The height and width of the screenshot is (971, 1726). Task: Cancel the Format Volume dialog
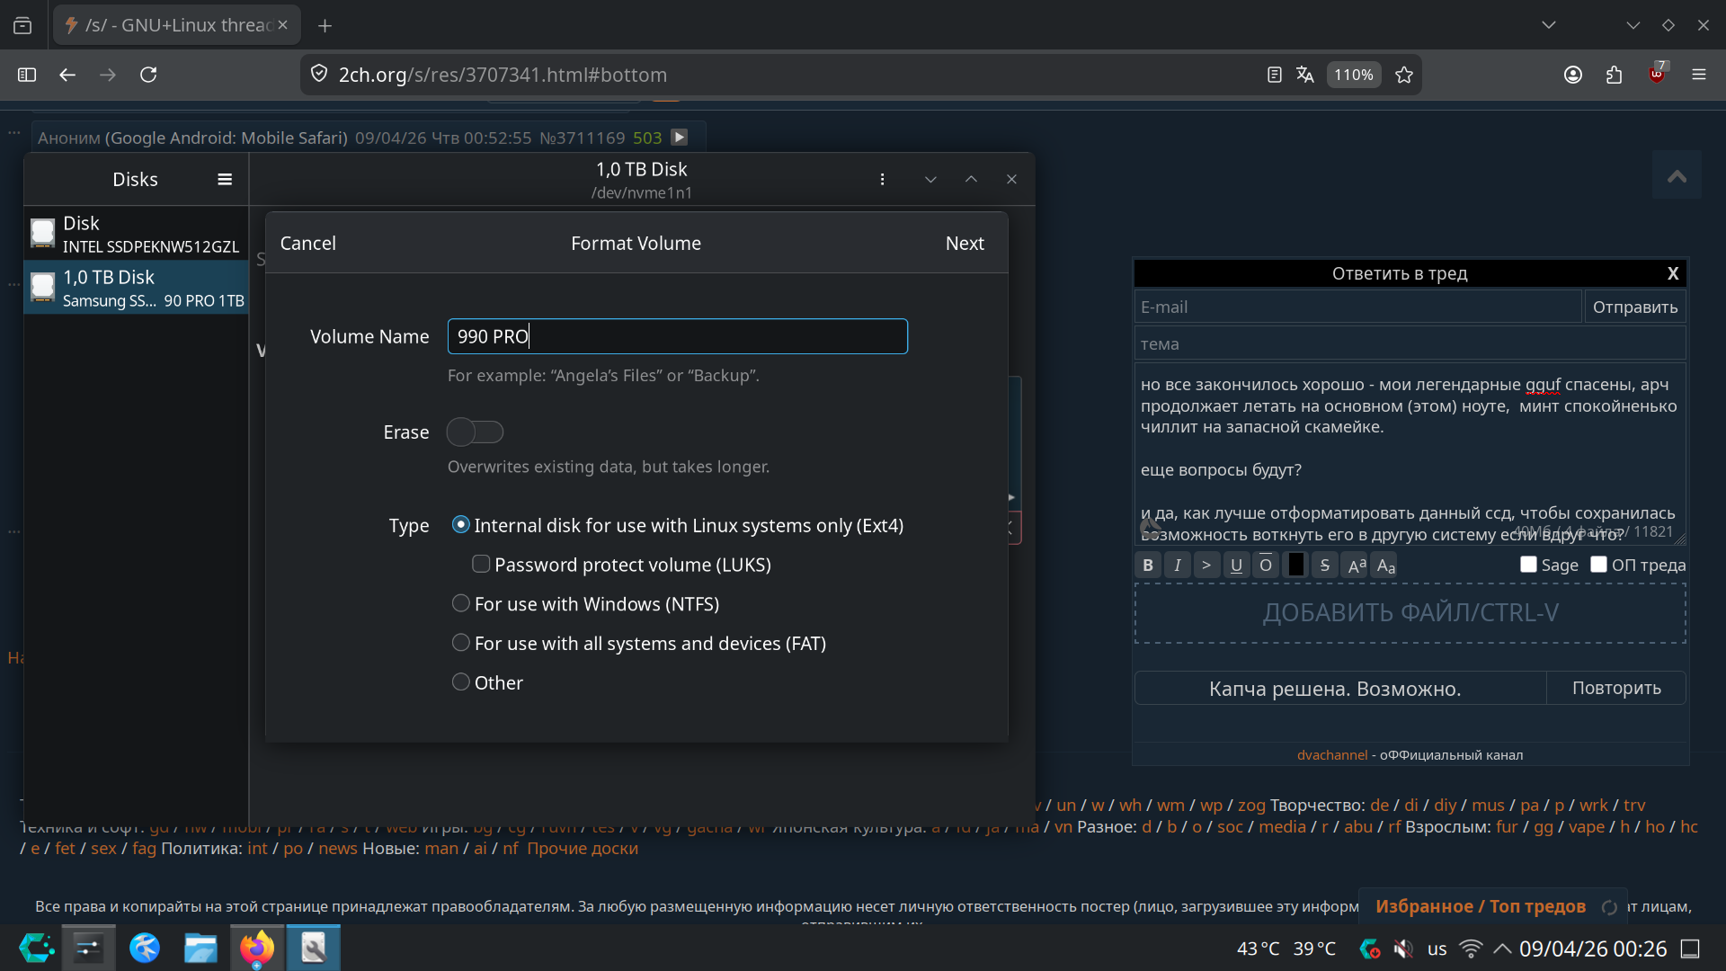[308, 244]
